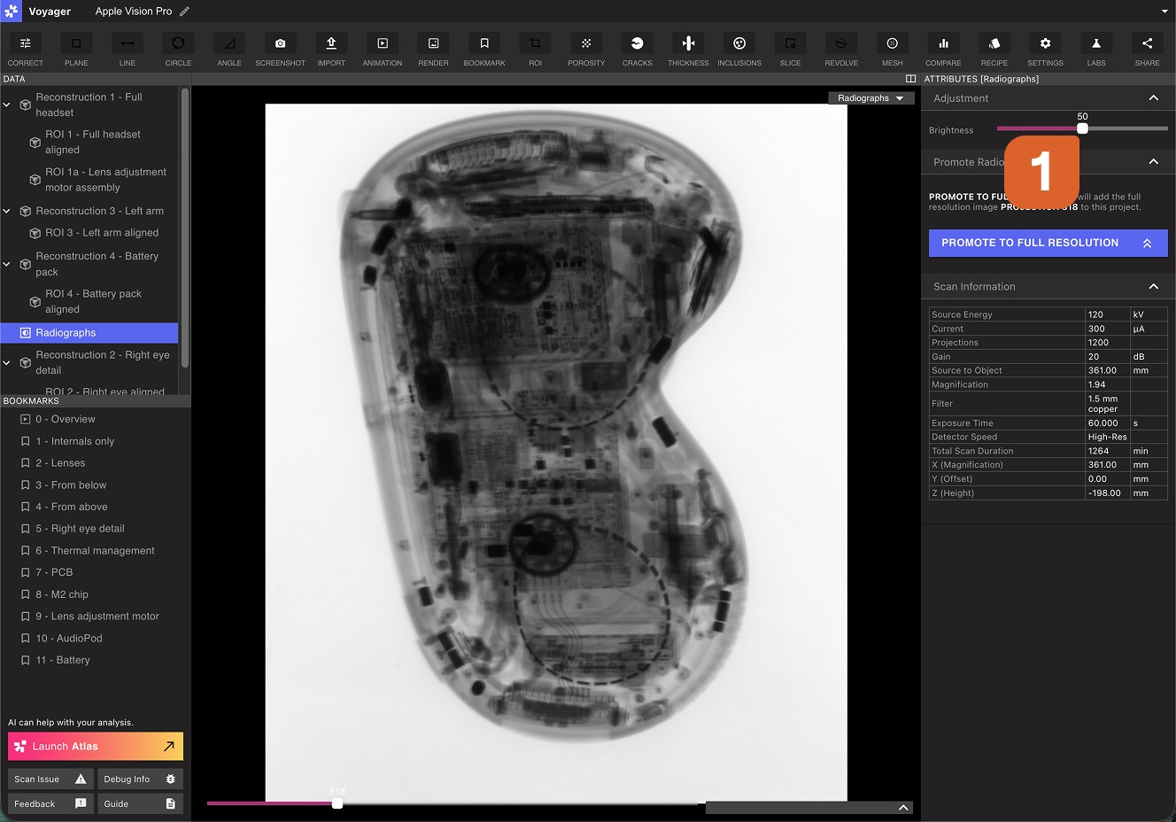Click Promote to Full Resolution button
Image resolution: width=1176 pixels, height=822 pixels.
click(1048, 243)
